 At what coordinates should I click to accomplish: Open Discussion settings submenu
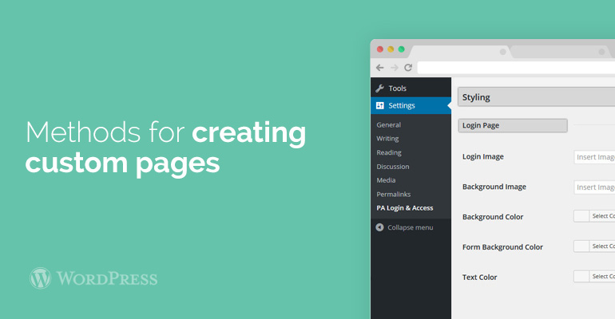coord(393,167)
